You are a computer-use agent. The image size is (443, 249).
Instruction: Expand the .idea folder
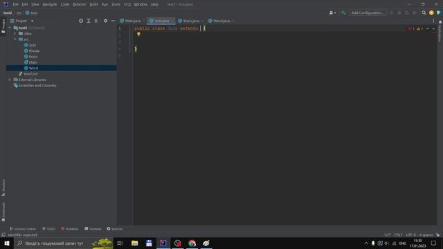[x=15, y=33]
